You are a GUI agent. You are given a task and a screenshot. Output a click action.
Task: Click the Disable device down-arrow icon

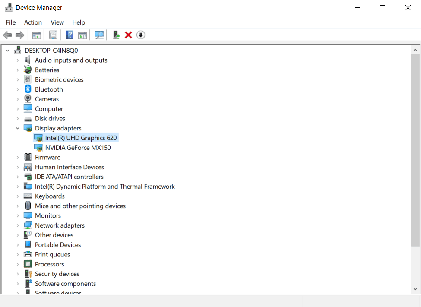coord(141,35)
